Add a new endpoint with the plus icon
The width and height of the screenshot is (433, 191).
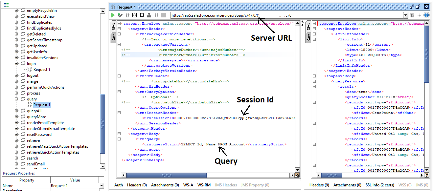[x=419, y=15]
